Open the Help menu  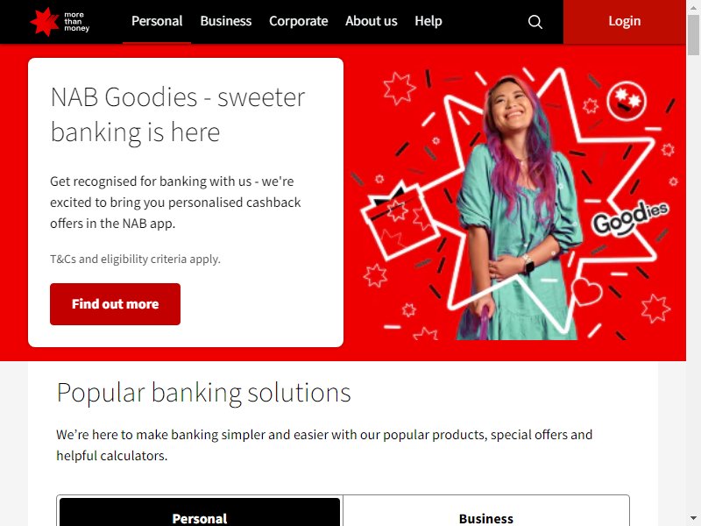[428, 21]
